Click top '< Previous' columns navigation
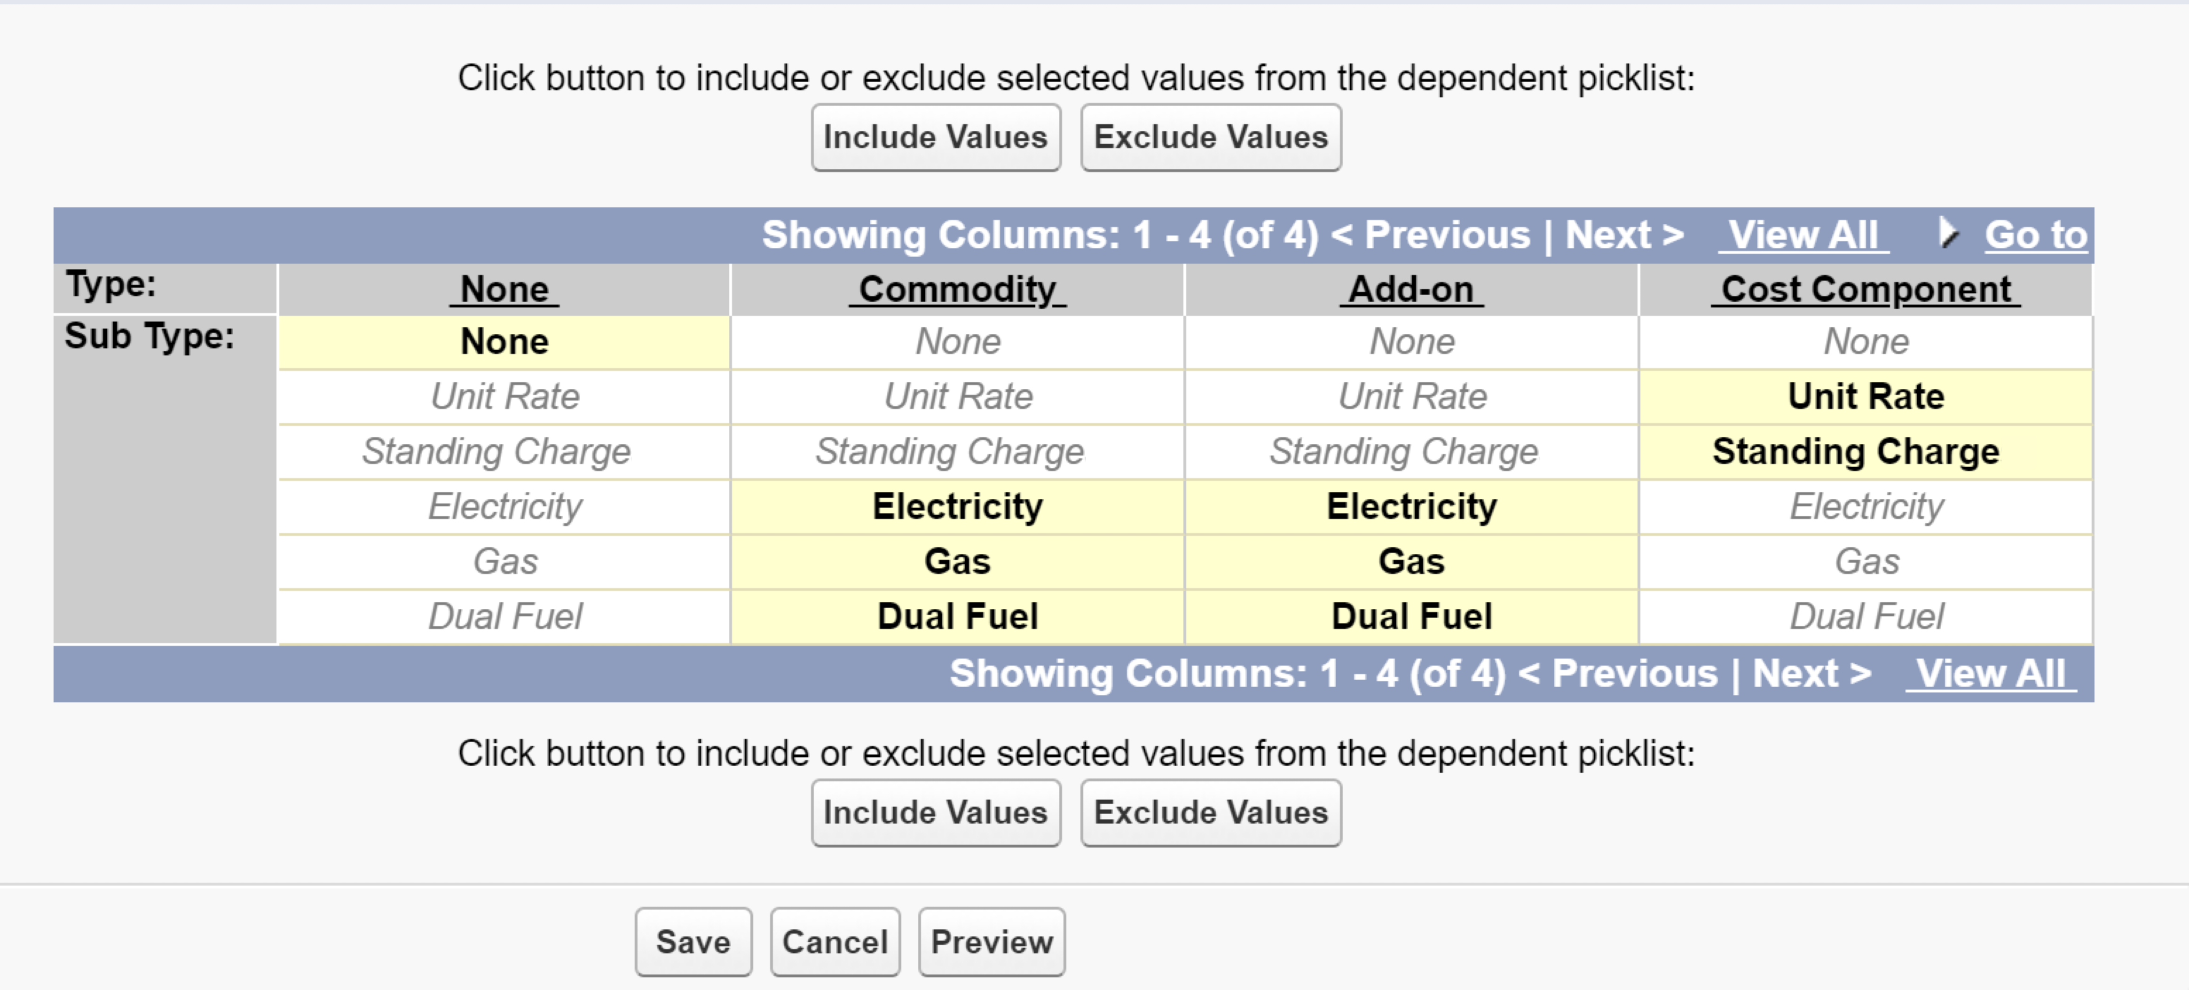Viewport: 2189px width, 990px height. pyautogui.click(x=1430, y=236)
